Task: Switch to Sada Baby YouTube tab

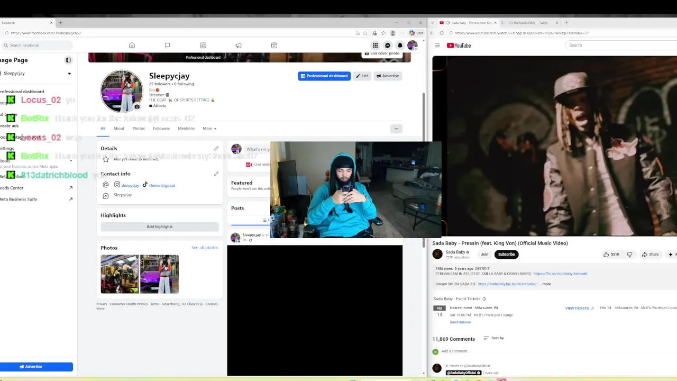Action: [468, 23]
